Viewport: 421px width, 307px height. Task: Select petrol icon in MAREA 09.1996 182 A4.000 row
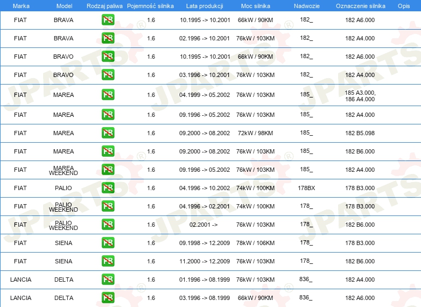108,115
